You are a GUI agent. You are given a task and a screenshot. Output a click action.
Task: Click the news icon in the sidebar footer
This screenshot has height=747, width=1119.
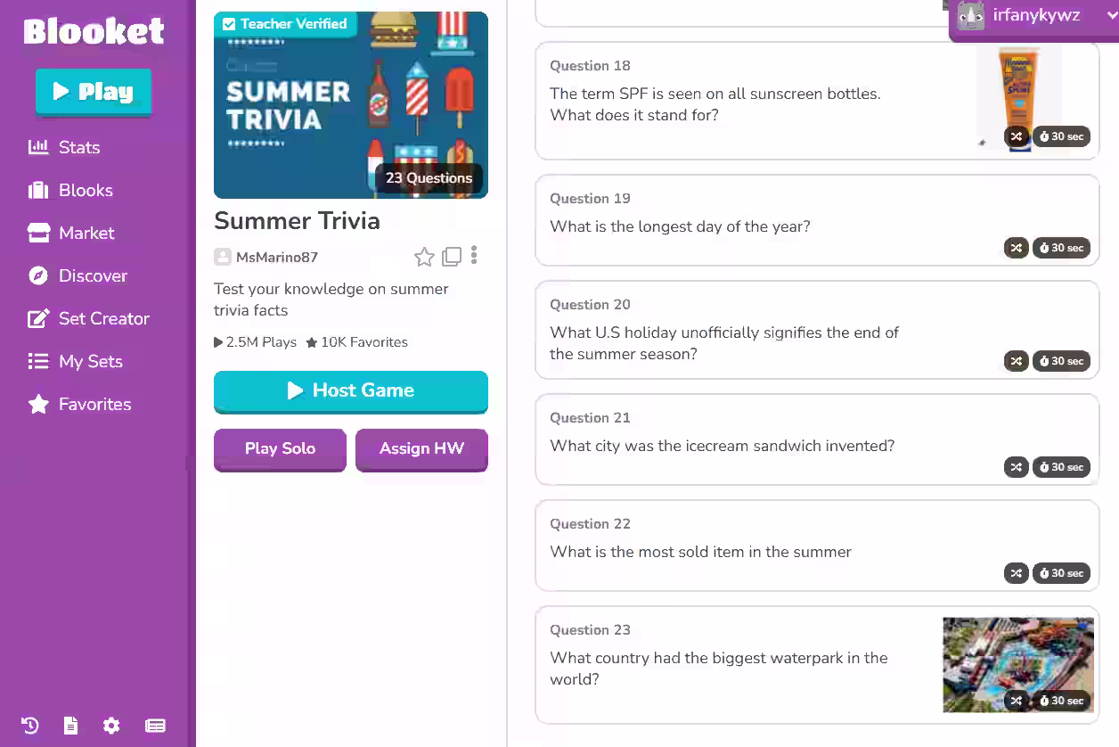(x=155, y=726)
